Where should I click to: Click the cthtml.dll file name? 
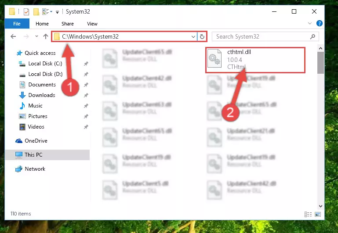[239, 52]
